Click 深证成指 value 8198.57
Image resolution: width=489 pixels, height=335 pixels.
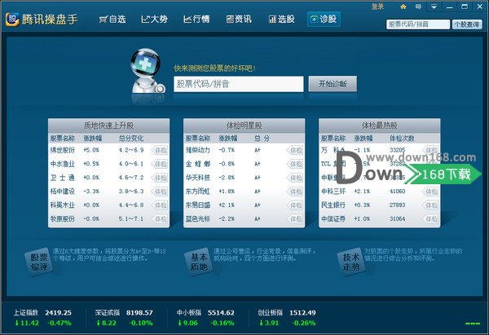(x=139, y=312)
